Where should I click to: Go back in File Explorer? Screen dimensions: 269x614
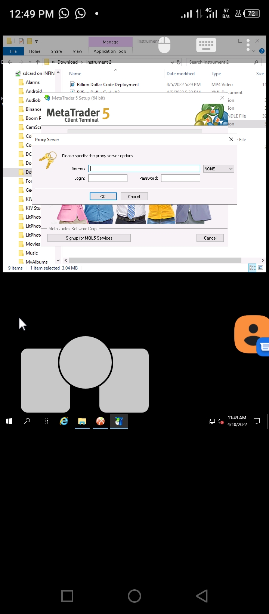point(10,62)
